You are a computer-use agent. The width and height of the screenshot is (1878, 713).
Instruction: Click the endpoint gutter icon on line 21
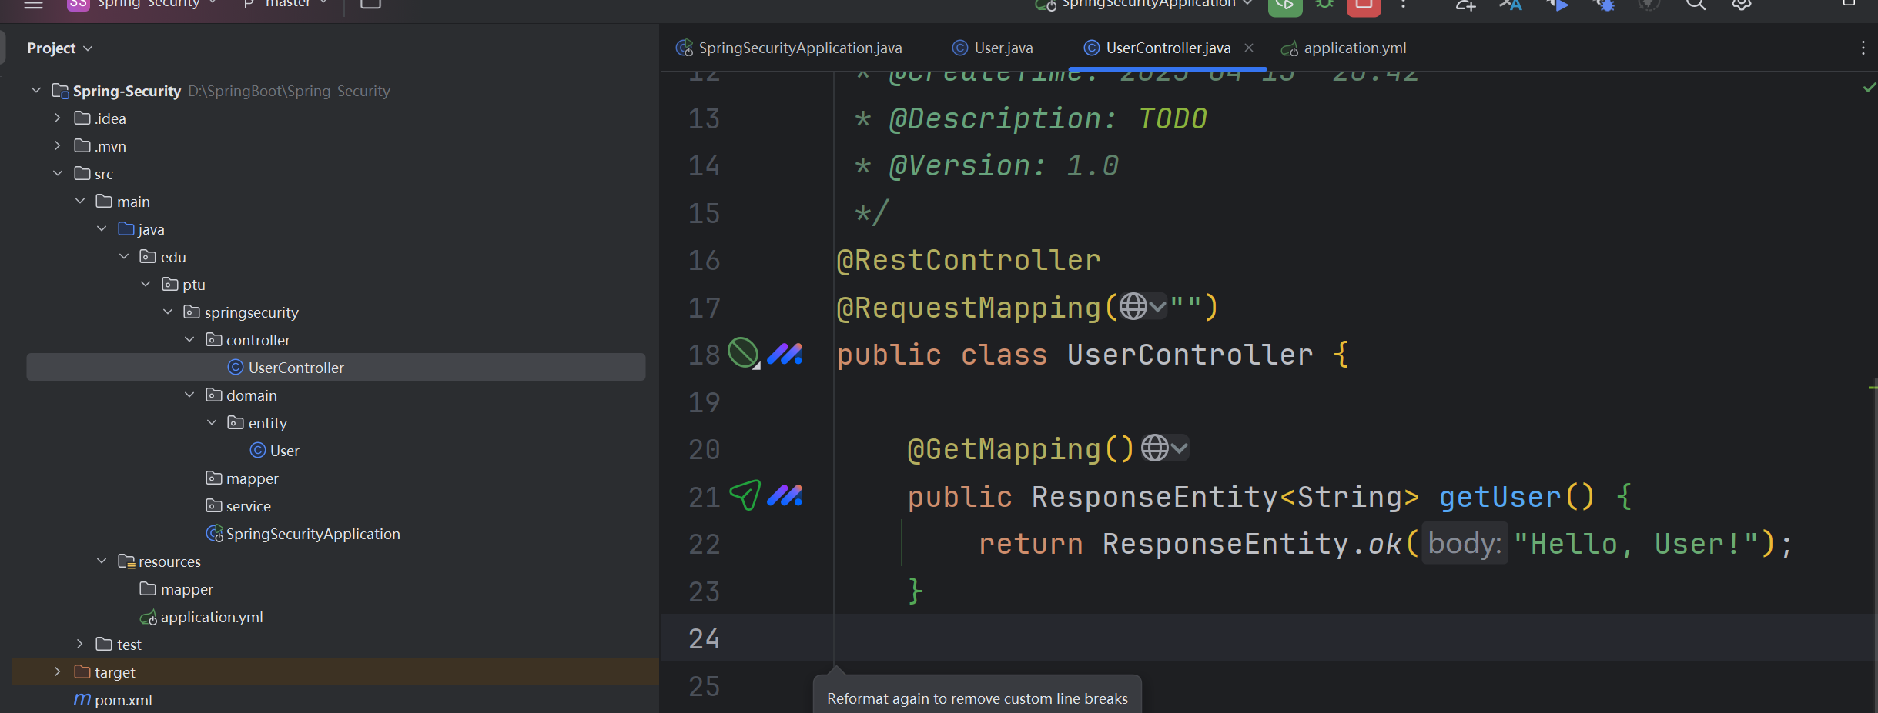tap(745, 495)
